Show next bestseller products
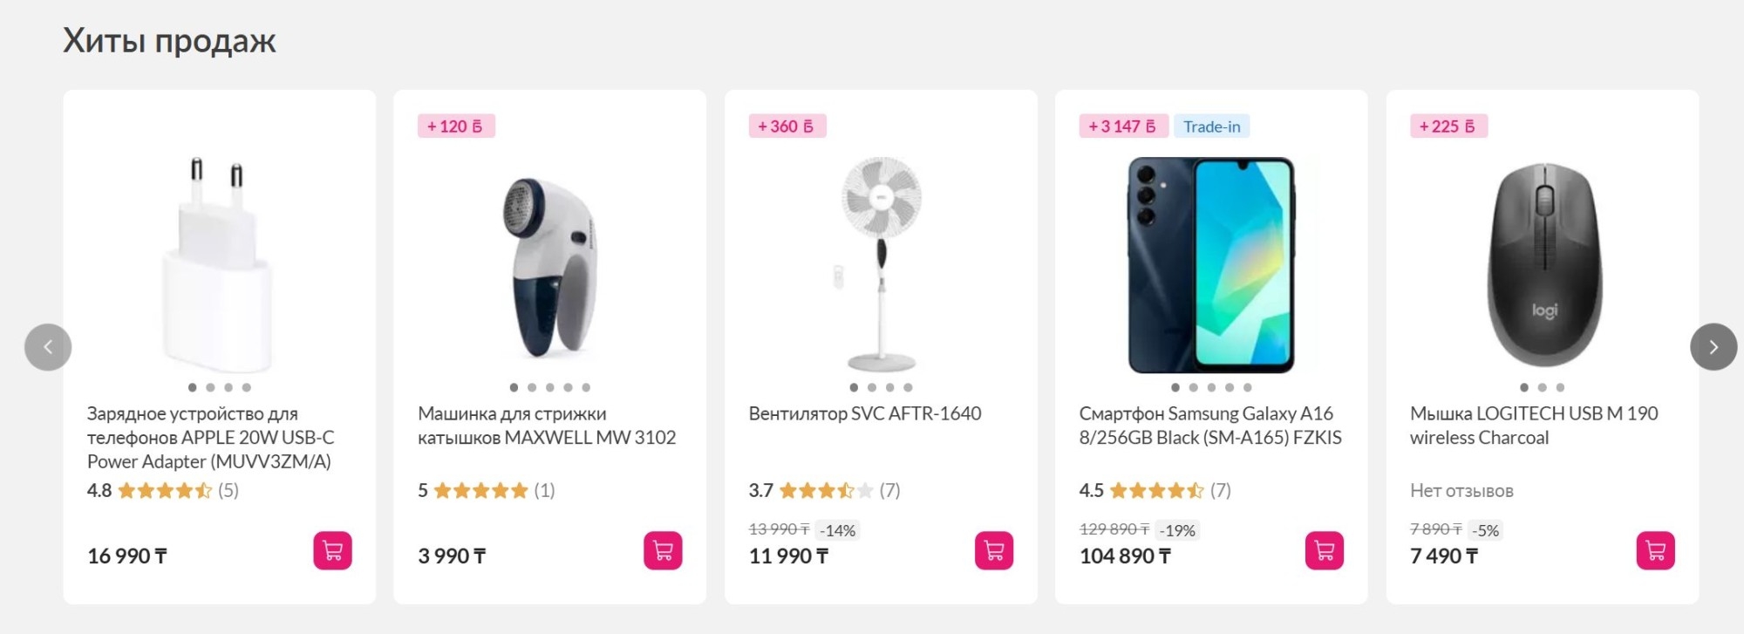The width and height of the screenshot is (1744, 634). click(1713, 347)
